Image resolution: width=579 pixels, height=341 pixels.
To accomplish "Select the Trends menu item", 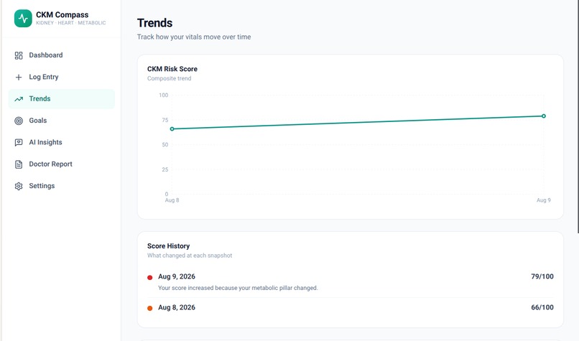I will (61, 99).
